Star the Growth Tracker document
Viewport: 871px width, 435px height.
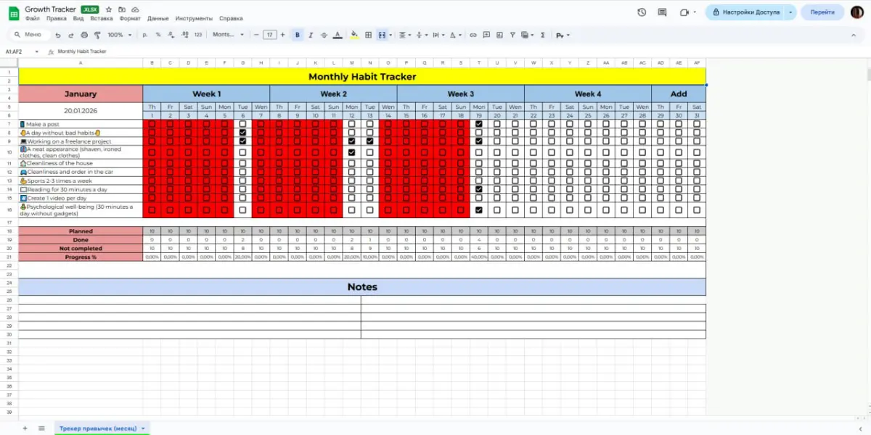point(108,9)
